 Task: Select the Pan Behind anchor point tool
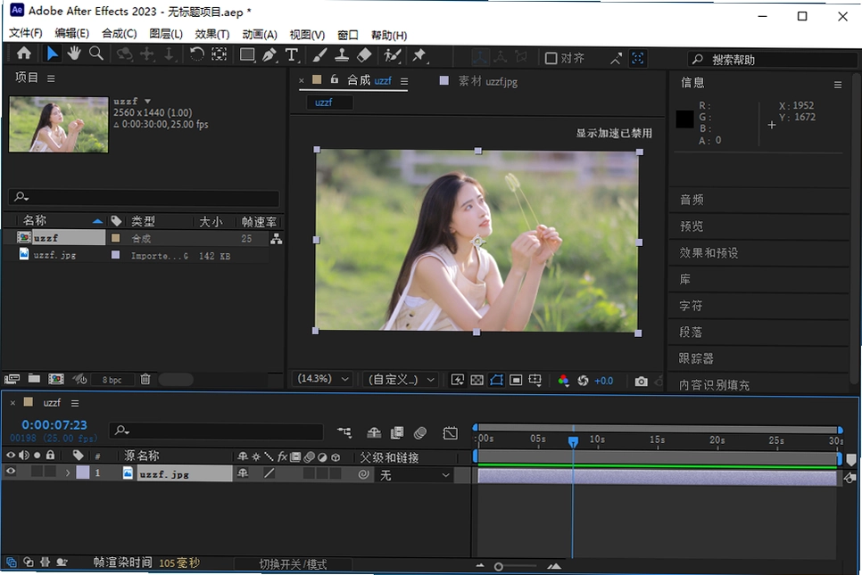tap(220, 54)
